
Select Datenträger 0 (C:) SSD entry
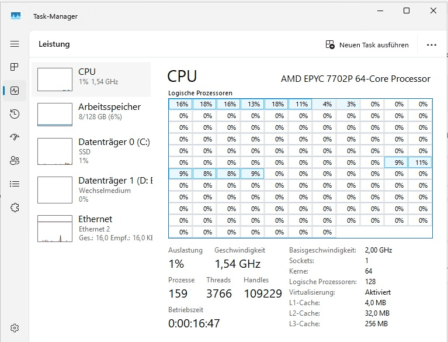(92, 150)
